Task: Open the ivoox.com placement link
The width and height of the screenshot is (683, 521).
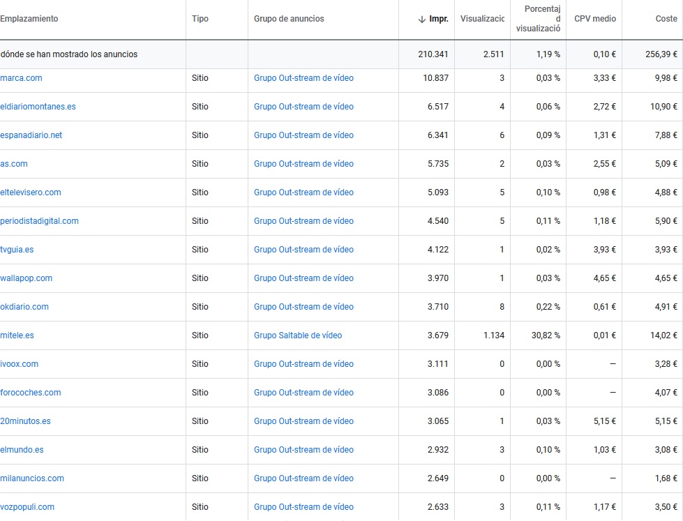Action: (20, 364)
